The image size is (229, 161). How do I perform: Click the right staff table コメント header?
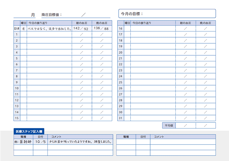click(183, 137)
